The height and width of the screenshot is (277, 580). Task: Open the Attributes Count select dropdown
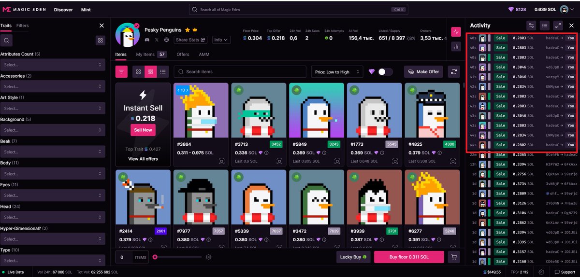pyautogui.click(x=53, y=64)
